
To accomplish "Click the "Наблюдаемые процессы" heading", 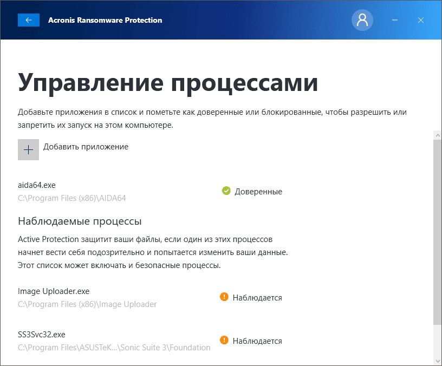I will coord(80,221).
